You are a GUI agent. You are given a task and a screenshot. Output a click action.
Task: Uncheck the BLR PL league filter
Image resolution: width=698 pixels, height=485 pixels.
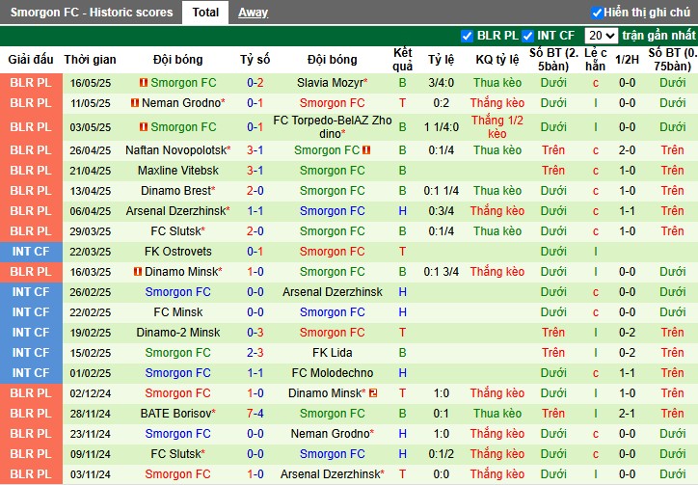[x=467, y=36]
